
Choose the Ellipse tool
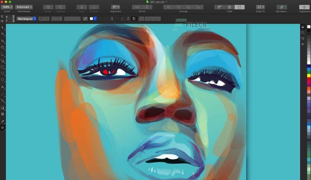(3, 74)
